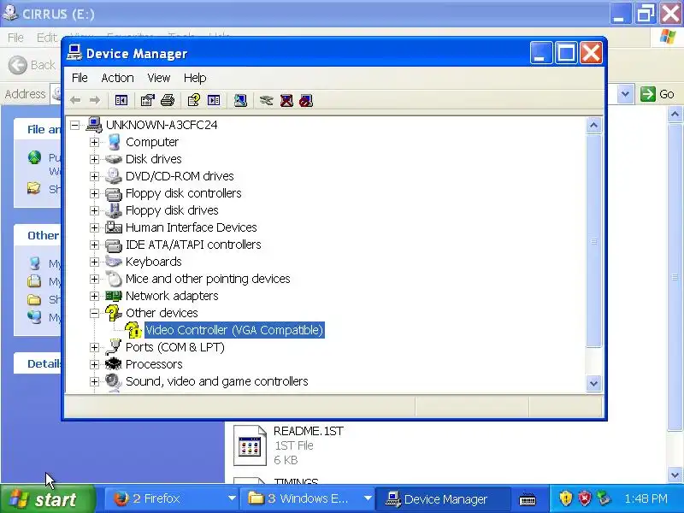Expand the Keyboards node
684x513 pixels.
pyautogui.click(x=94, y=262)
